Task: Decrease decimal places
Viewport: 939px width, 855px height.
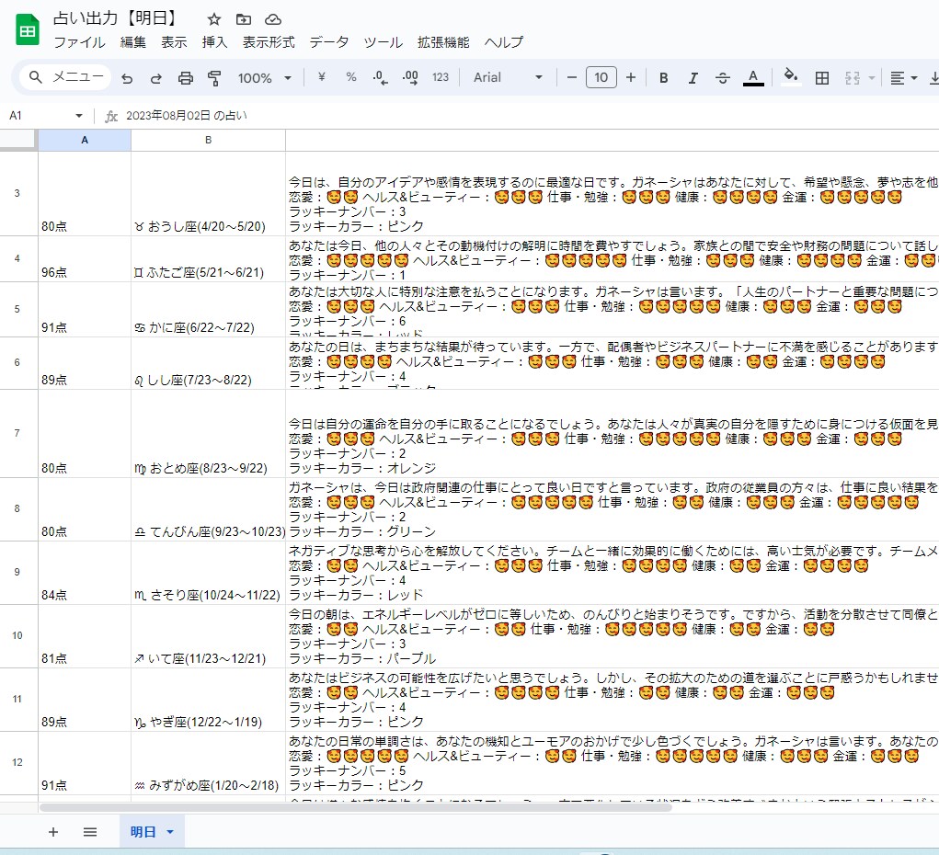Action: point(380,78)
